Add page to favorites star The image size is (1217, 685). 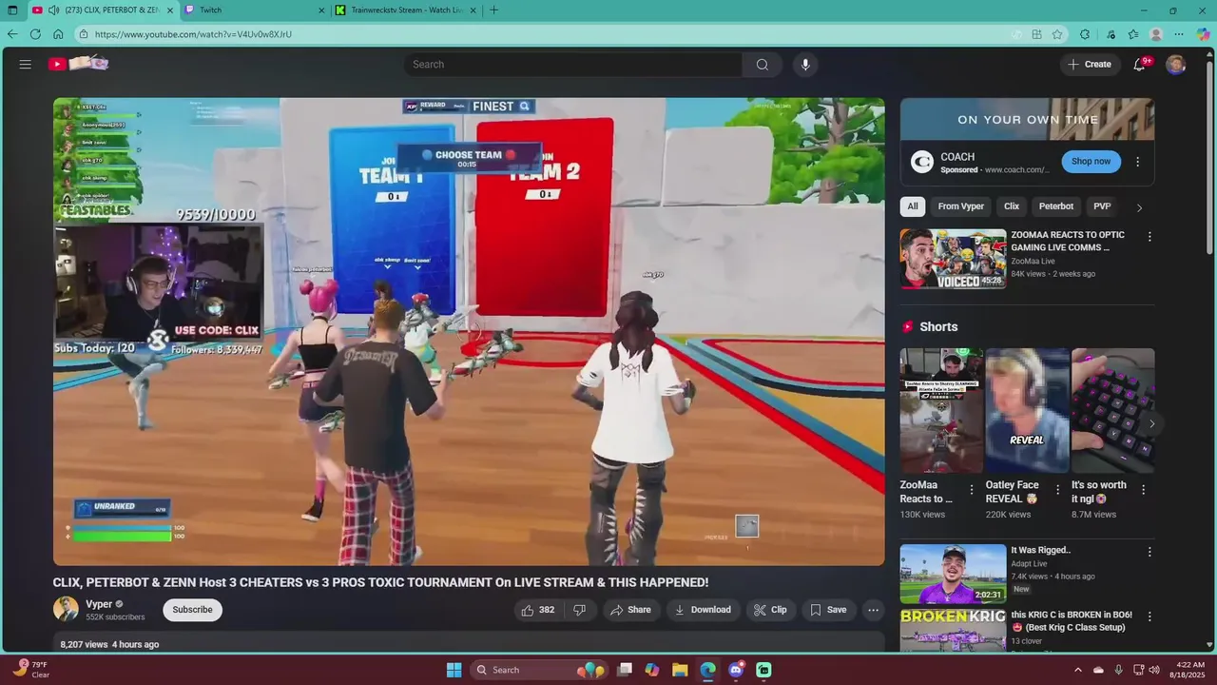pyautogui.click(x=1057, y=34)
